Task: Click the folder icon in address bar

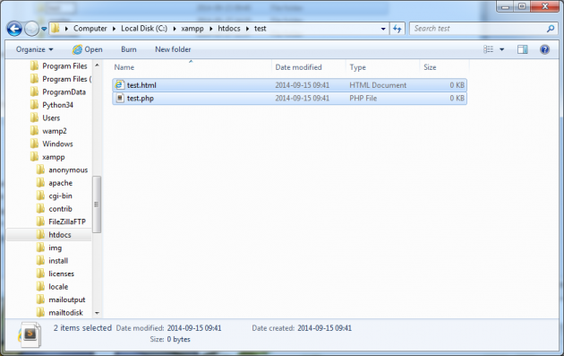Action: tap(55, 29)
